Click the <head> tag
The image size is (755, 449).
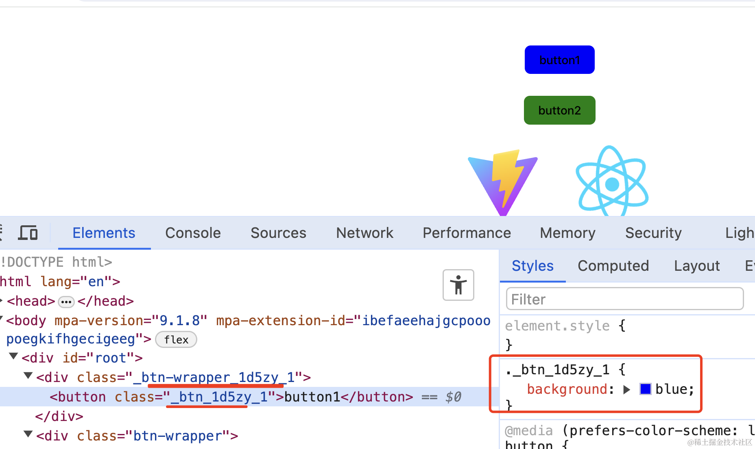[x=31, y=301]
